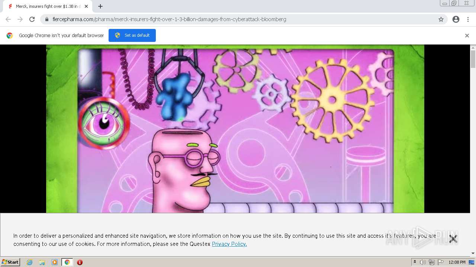Restore down the Chrome window
Viewport: 476px width, 267px height.
coord(454,3)
